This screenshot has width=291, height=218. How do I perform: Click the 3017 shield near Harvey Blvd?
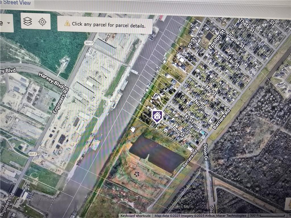pyautogui.click(x=88, y=43)
